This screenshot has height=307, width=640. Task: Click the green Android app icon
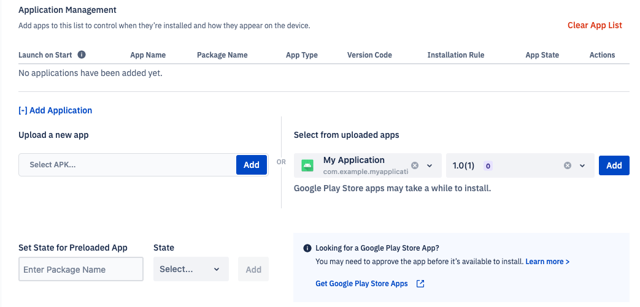[x=307, y=165]
